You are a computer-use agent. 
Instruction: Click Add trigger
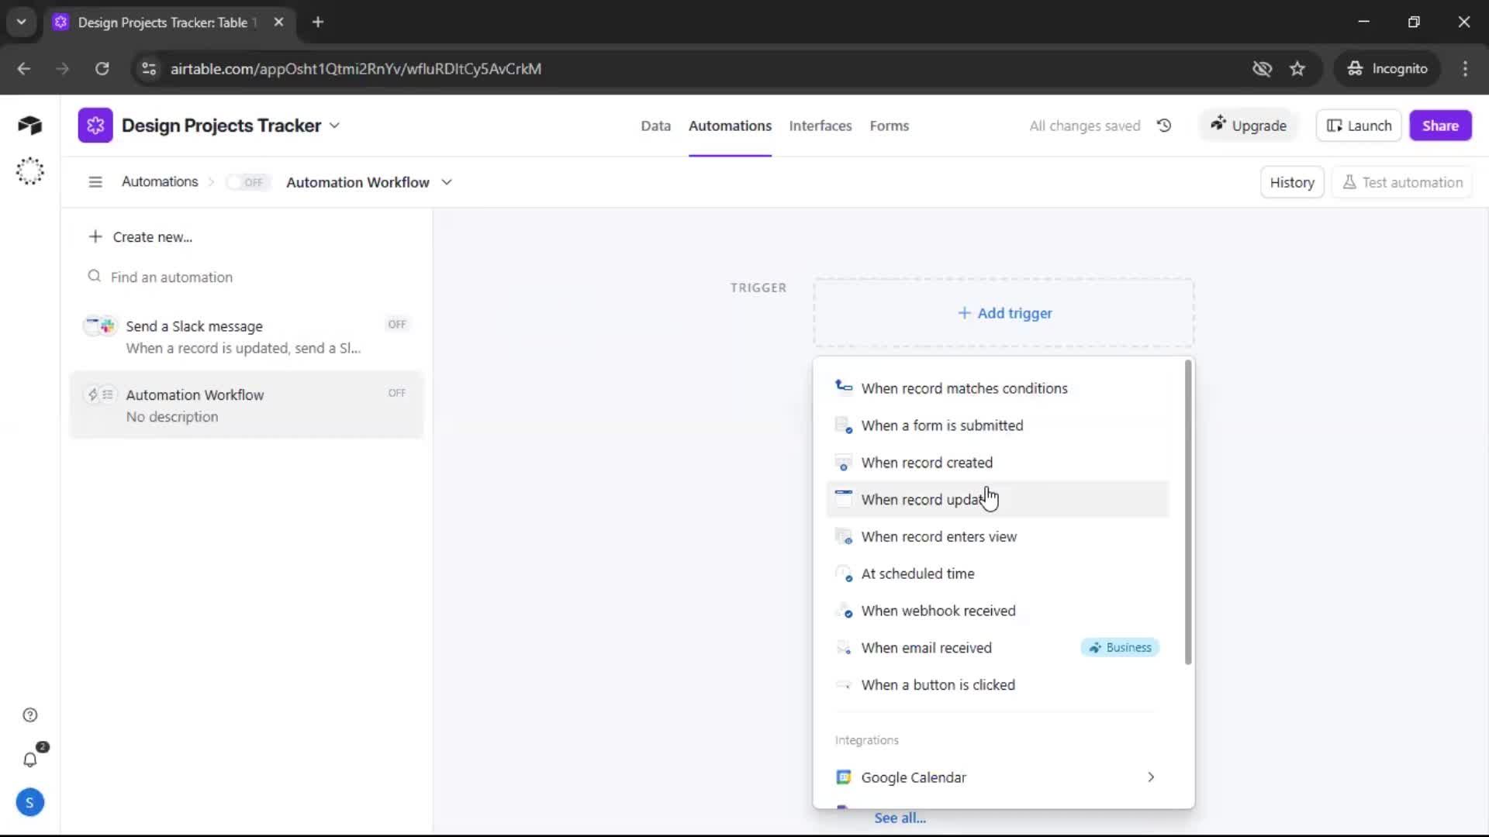pos(1004,313)
